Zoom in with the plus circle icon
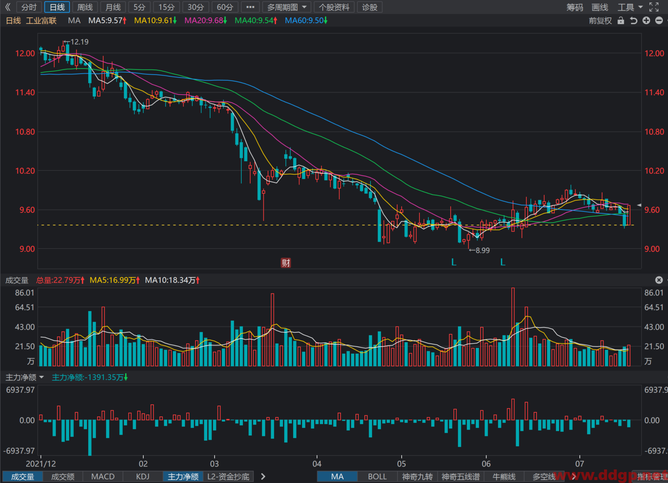This screenshot has height=483, width=668. point(646,20)
